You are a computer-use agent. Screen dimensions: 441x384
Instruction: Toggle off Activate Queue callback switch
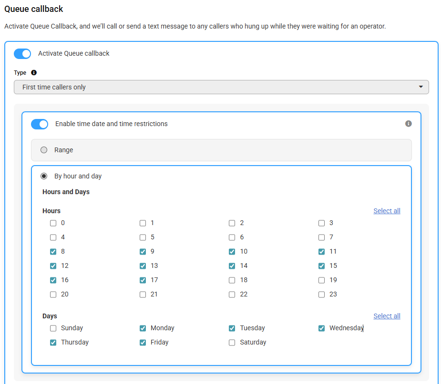(x=22, y=54)
